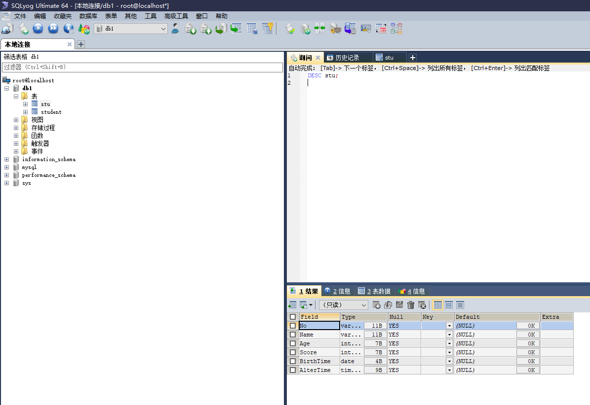The height and width of the screenshot is (405, 590).
Task: Check the box for the Name row
Action: 293,335
